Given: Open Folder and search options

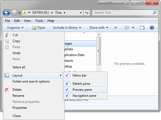Looking at the screenshot, I should (34, 81).
